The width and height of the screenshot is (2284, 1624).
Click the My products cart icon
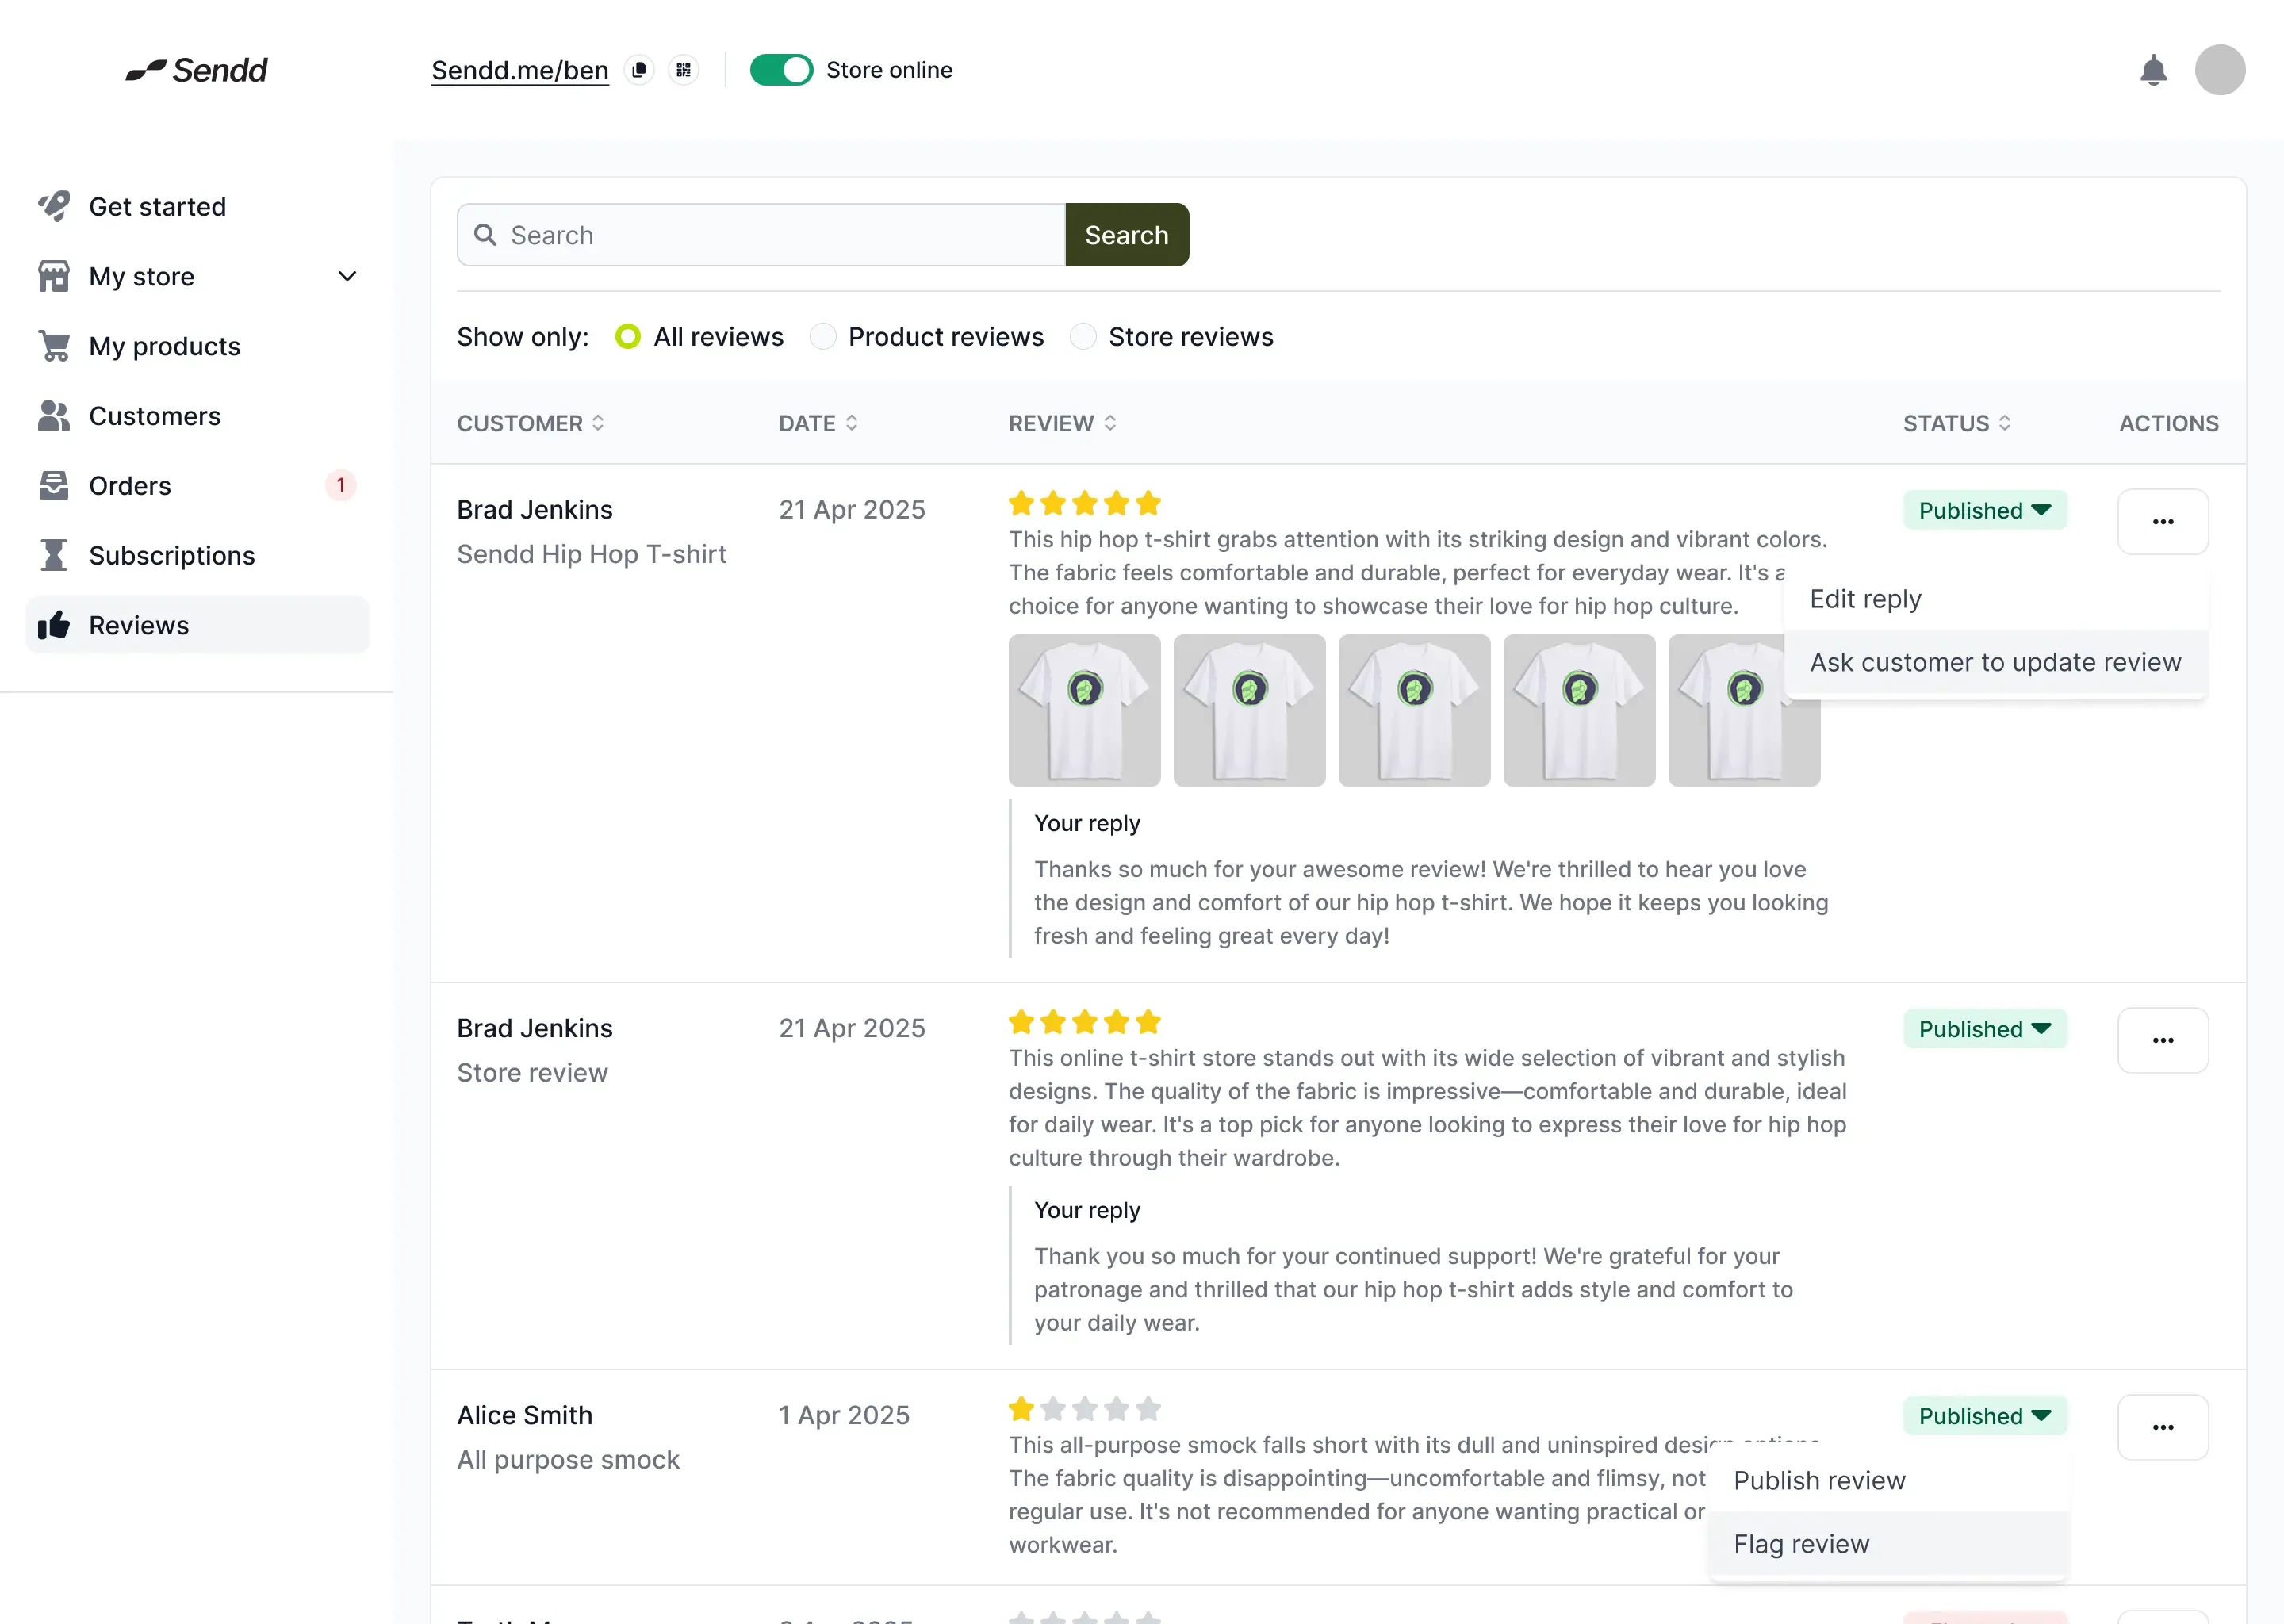54,346
